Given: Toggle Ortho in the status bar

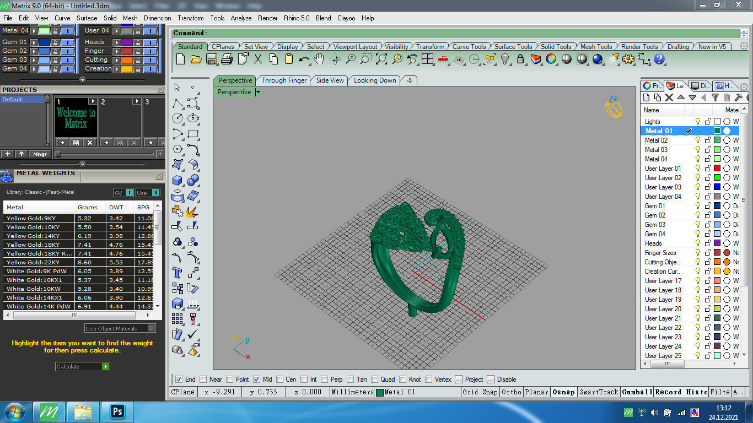Looking at the screenshot, I should click(512, 392).
